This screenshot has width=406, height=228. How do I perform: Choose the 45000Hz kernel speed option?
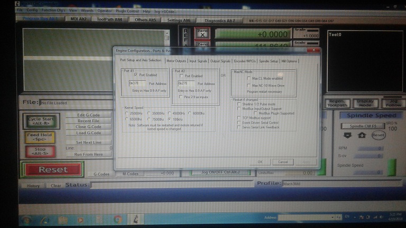[x=170, y=113]
